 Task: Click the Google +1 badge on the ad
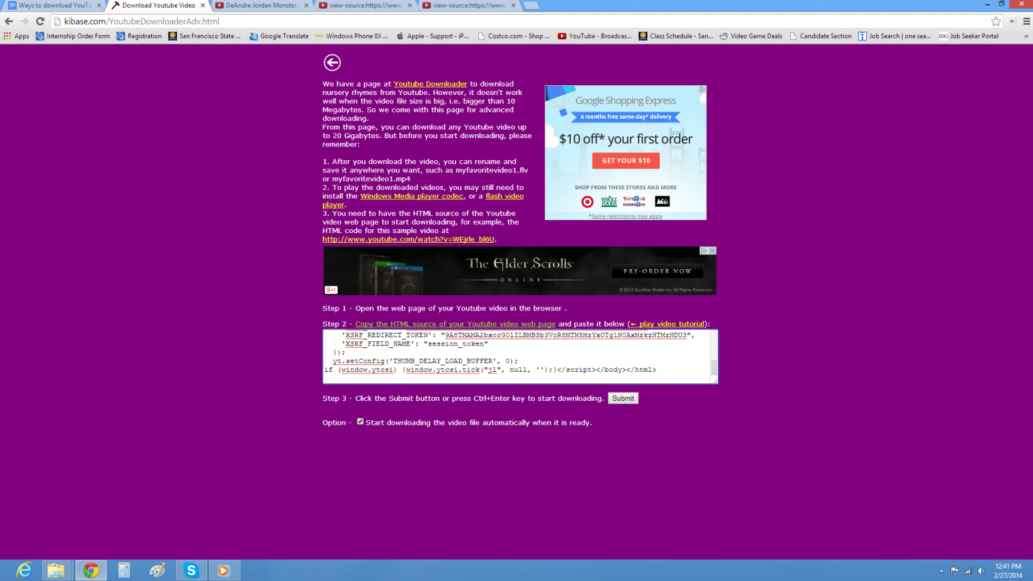click(x=331, y=290)
